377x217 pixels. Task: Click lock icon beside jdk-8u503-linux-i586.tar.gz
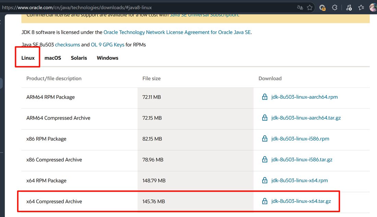[x=265, y=159]
